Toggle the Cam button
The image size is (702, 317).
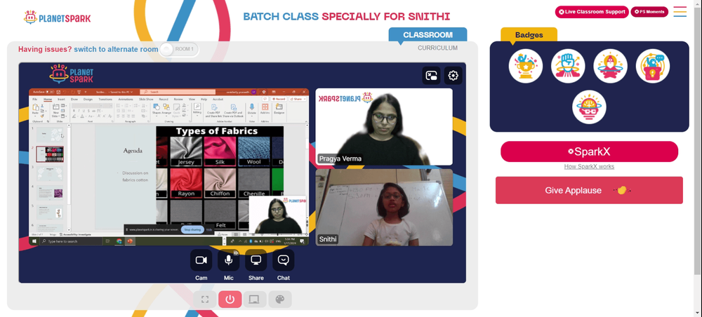(201, 260)
